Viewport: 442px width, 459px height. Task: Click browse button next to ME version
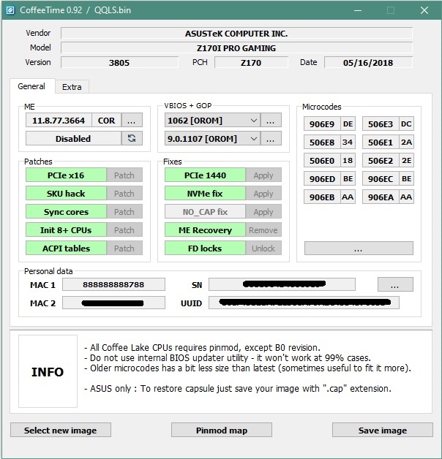(x=132, y=121)
